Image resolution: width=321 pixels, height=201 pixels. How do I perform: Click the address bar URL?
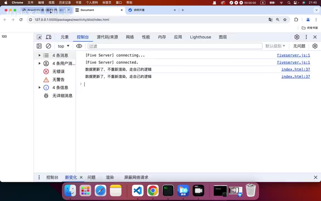(x=72, y=20)
